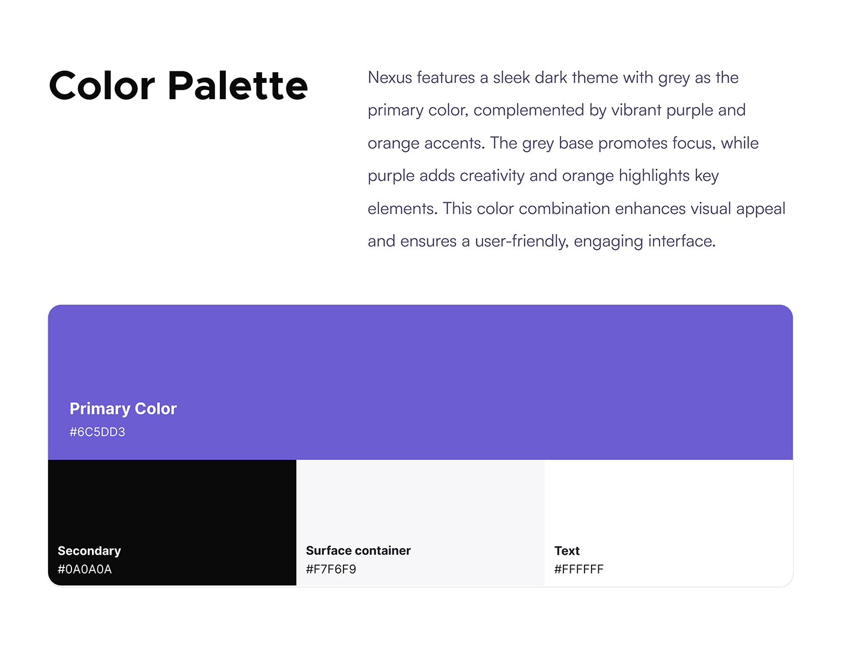The width and height of the screenshot is (841, 648).
Task: Click the "Primary Color" label
Action: (x=123, y=409)
